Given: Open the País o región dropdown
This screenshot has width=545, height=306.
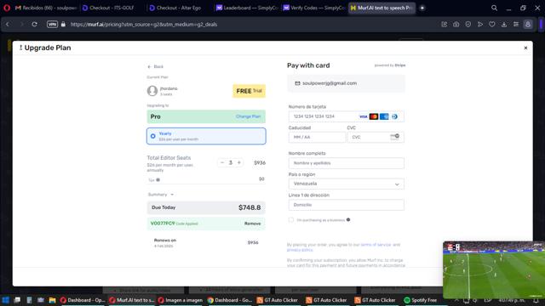Looking at the screenshot, I should [x=347, y=184].
